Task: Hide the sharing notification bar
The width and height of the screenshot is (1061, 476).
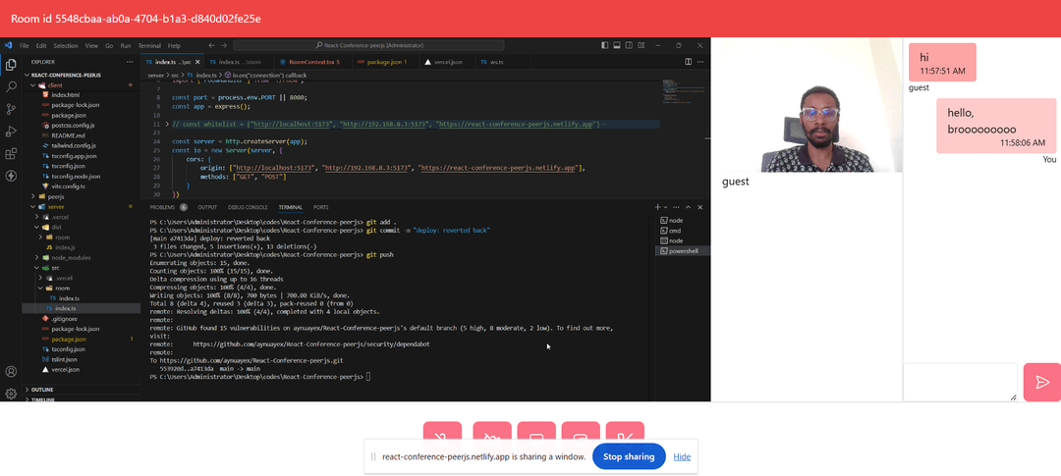Action: click(x=682, y=456)
